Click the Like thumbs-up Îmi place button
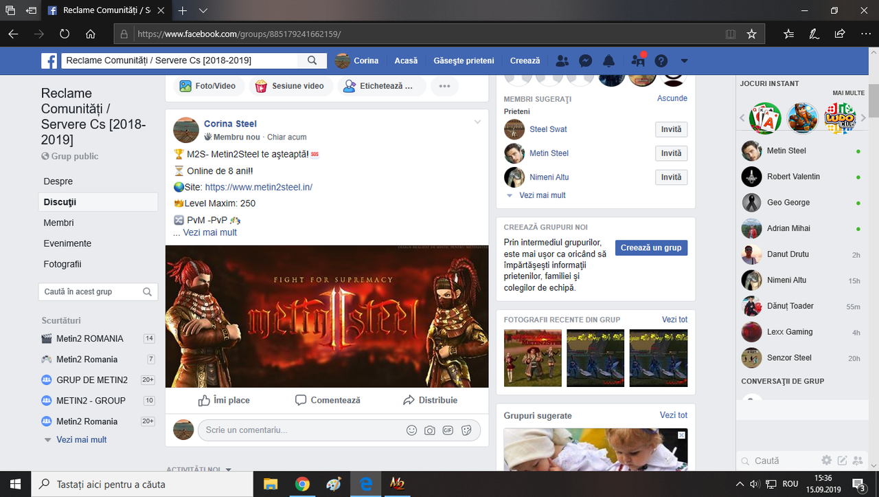This screenshot has width=879, height=497. (224, 400)
